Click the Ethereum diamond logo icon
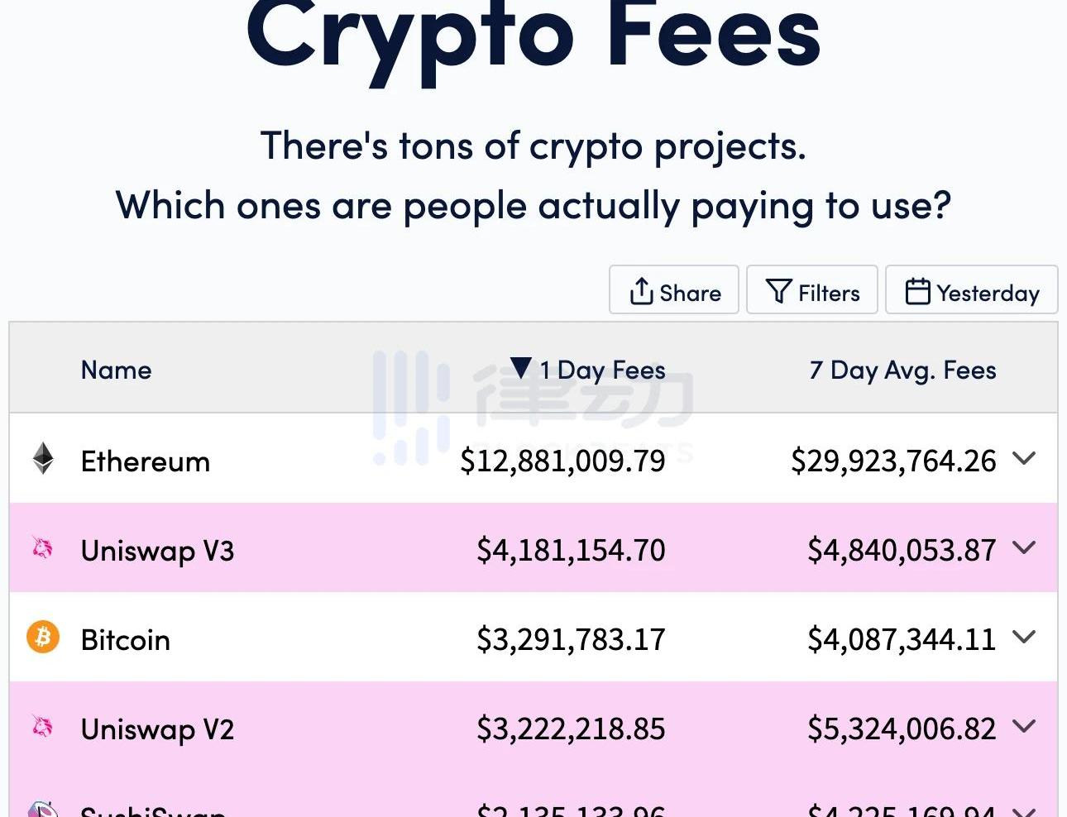The image size is (1067, 817). 43,458
